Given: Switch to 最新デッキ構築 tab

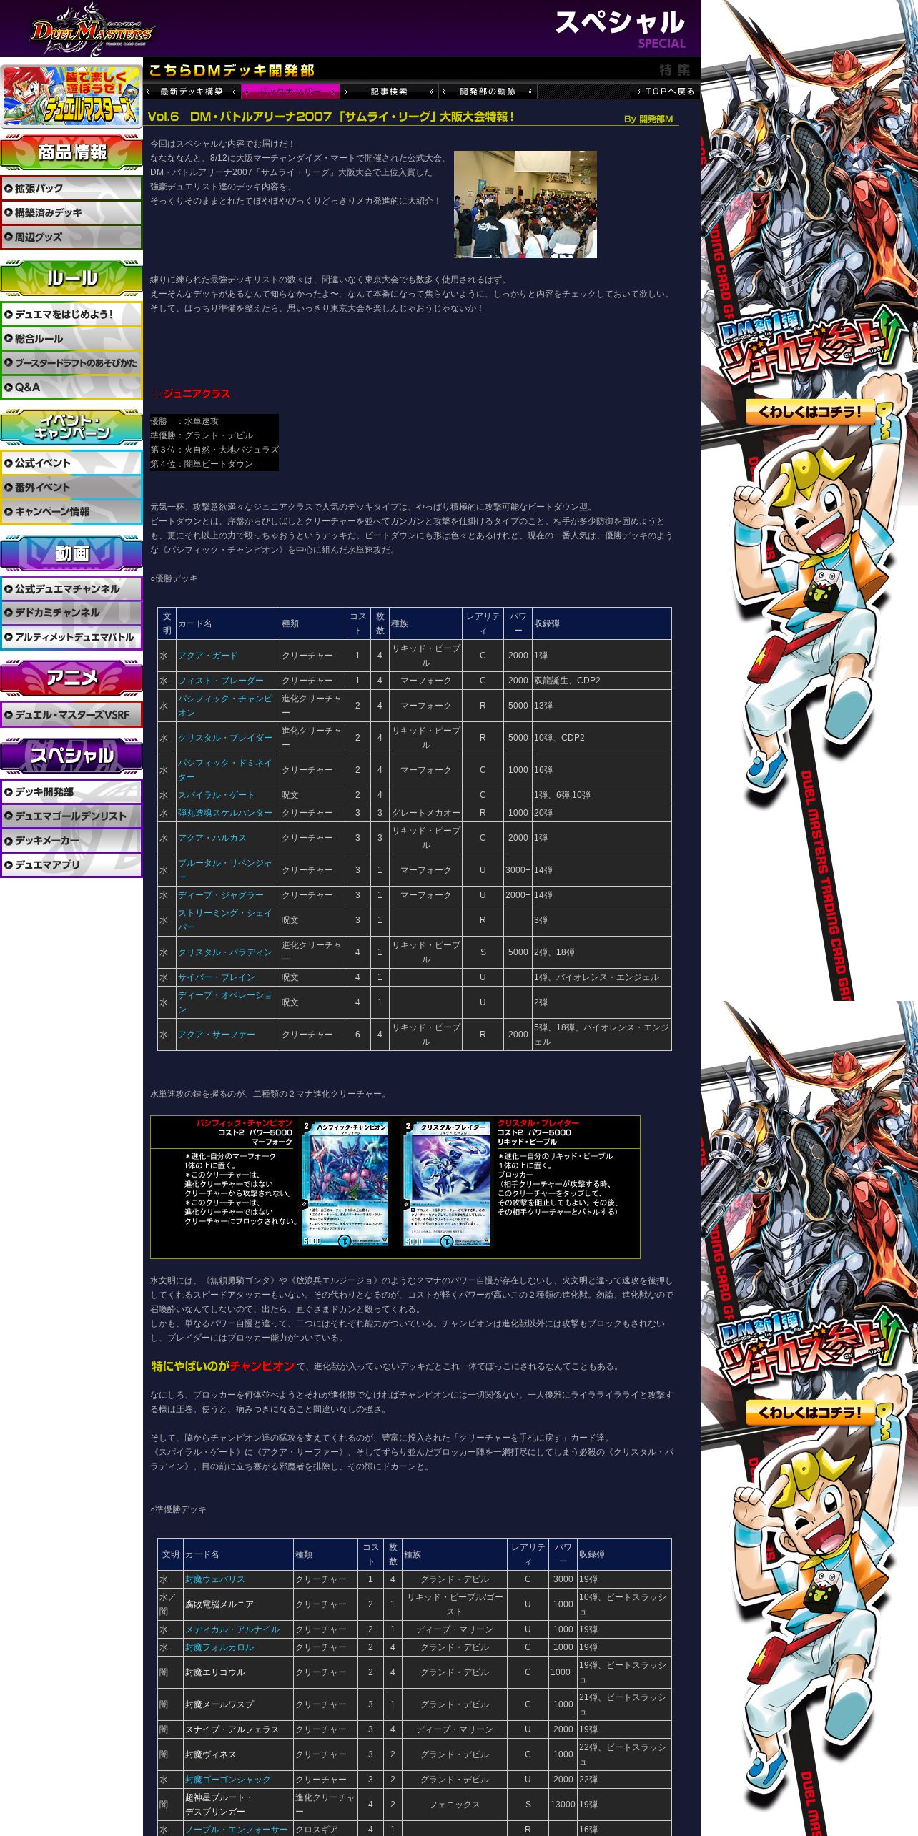Looking at the screenshot, I should (192, 92).
